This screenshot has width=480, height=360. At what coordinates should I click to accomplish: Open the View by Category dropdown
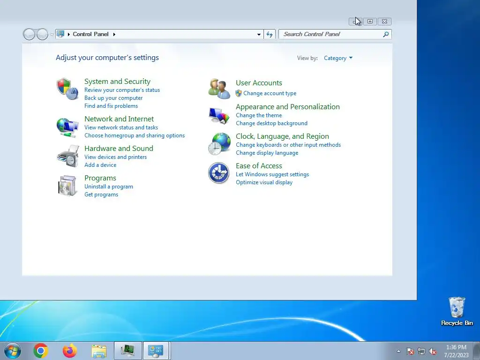click(x=338, y=58)
